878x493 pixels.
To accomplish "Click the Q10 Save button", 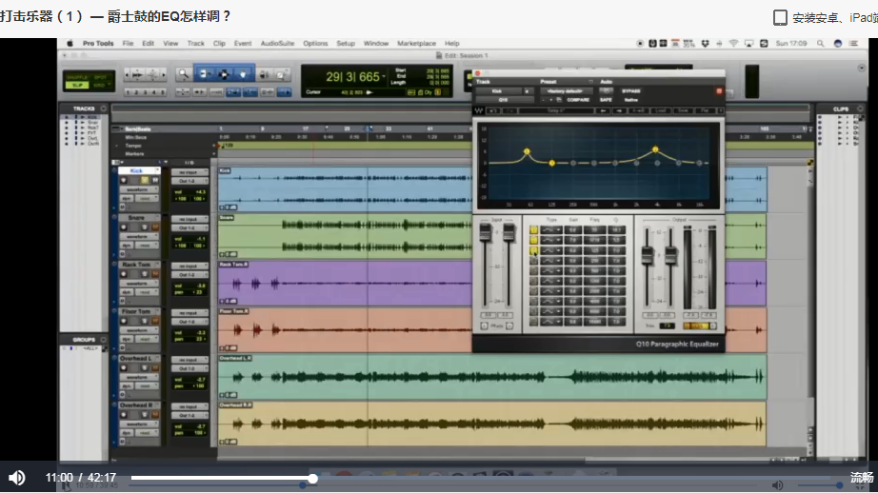I will 683,110.
